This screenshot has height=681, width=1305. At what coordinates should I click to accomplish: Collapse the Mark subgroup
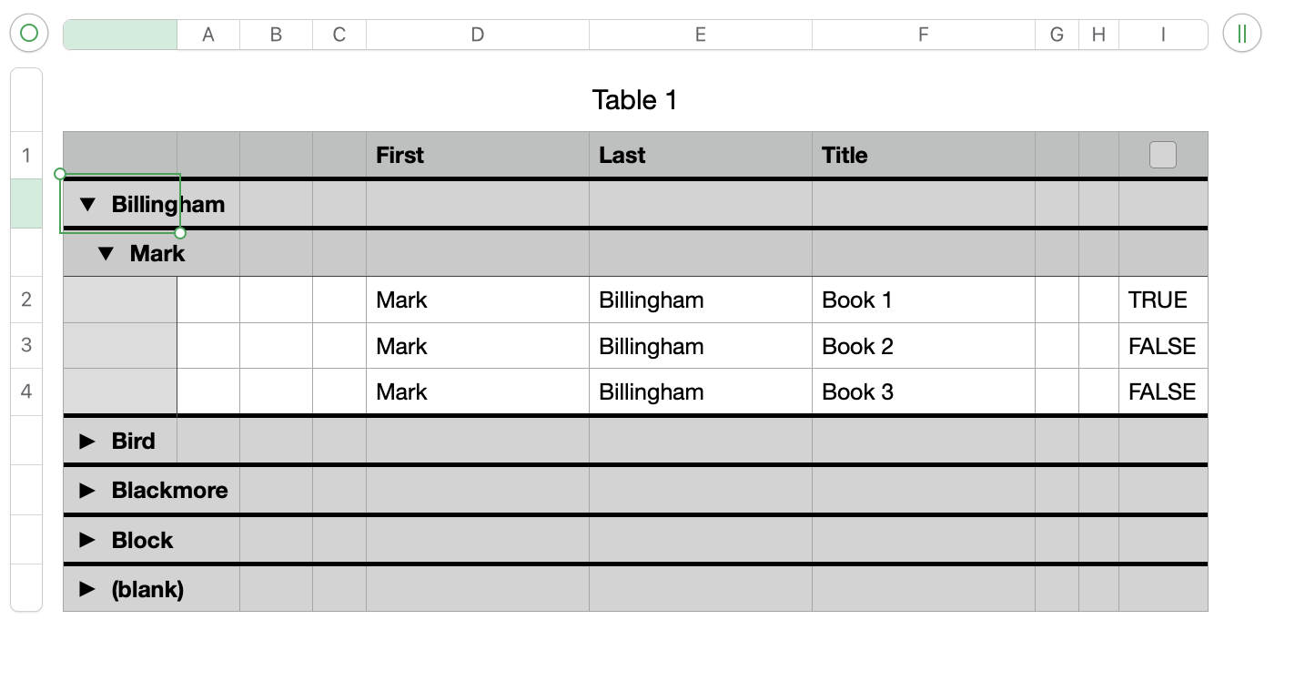pos(106,254)
